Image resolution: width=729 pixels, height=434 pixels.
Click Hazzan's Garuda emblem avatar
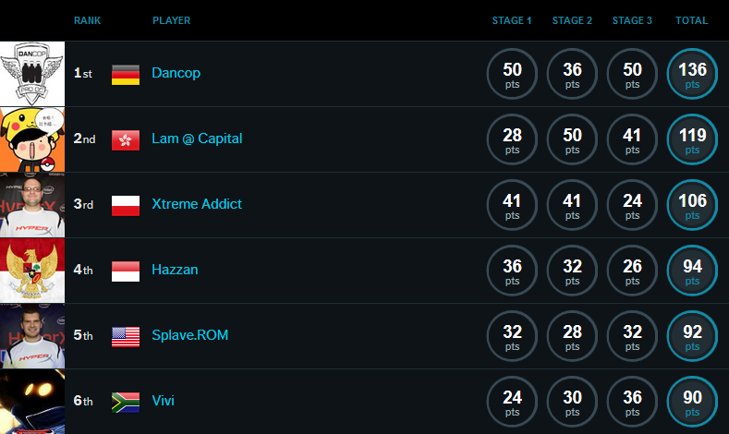[32, 271]
